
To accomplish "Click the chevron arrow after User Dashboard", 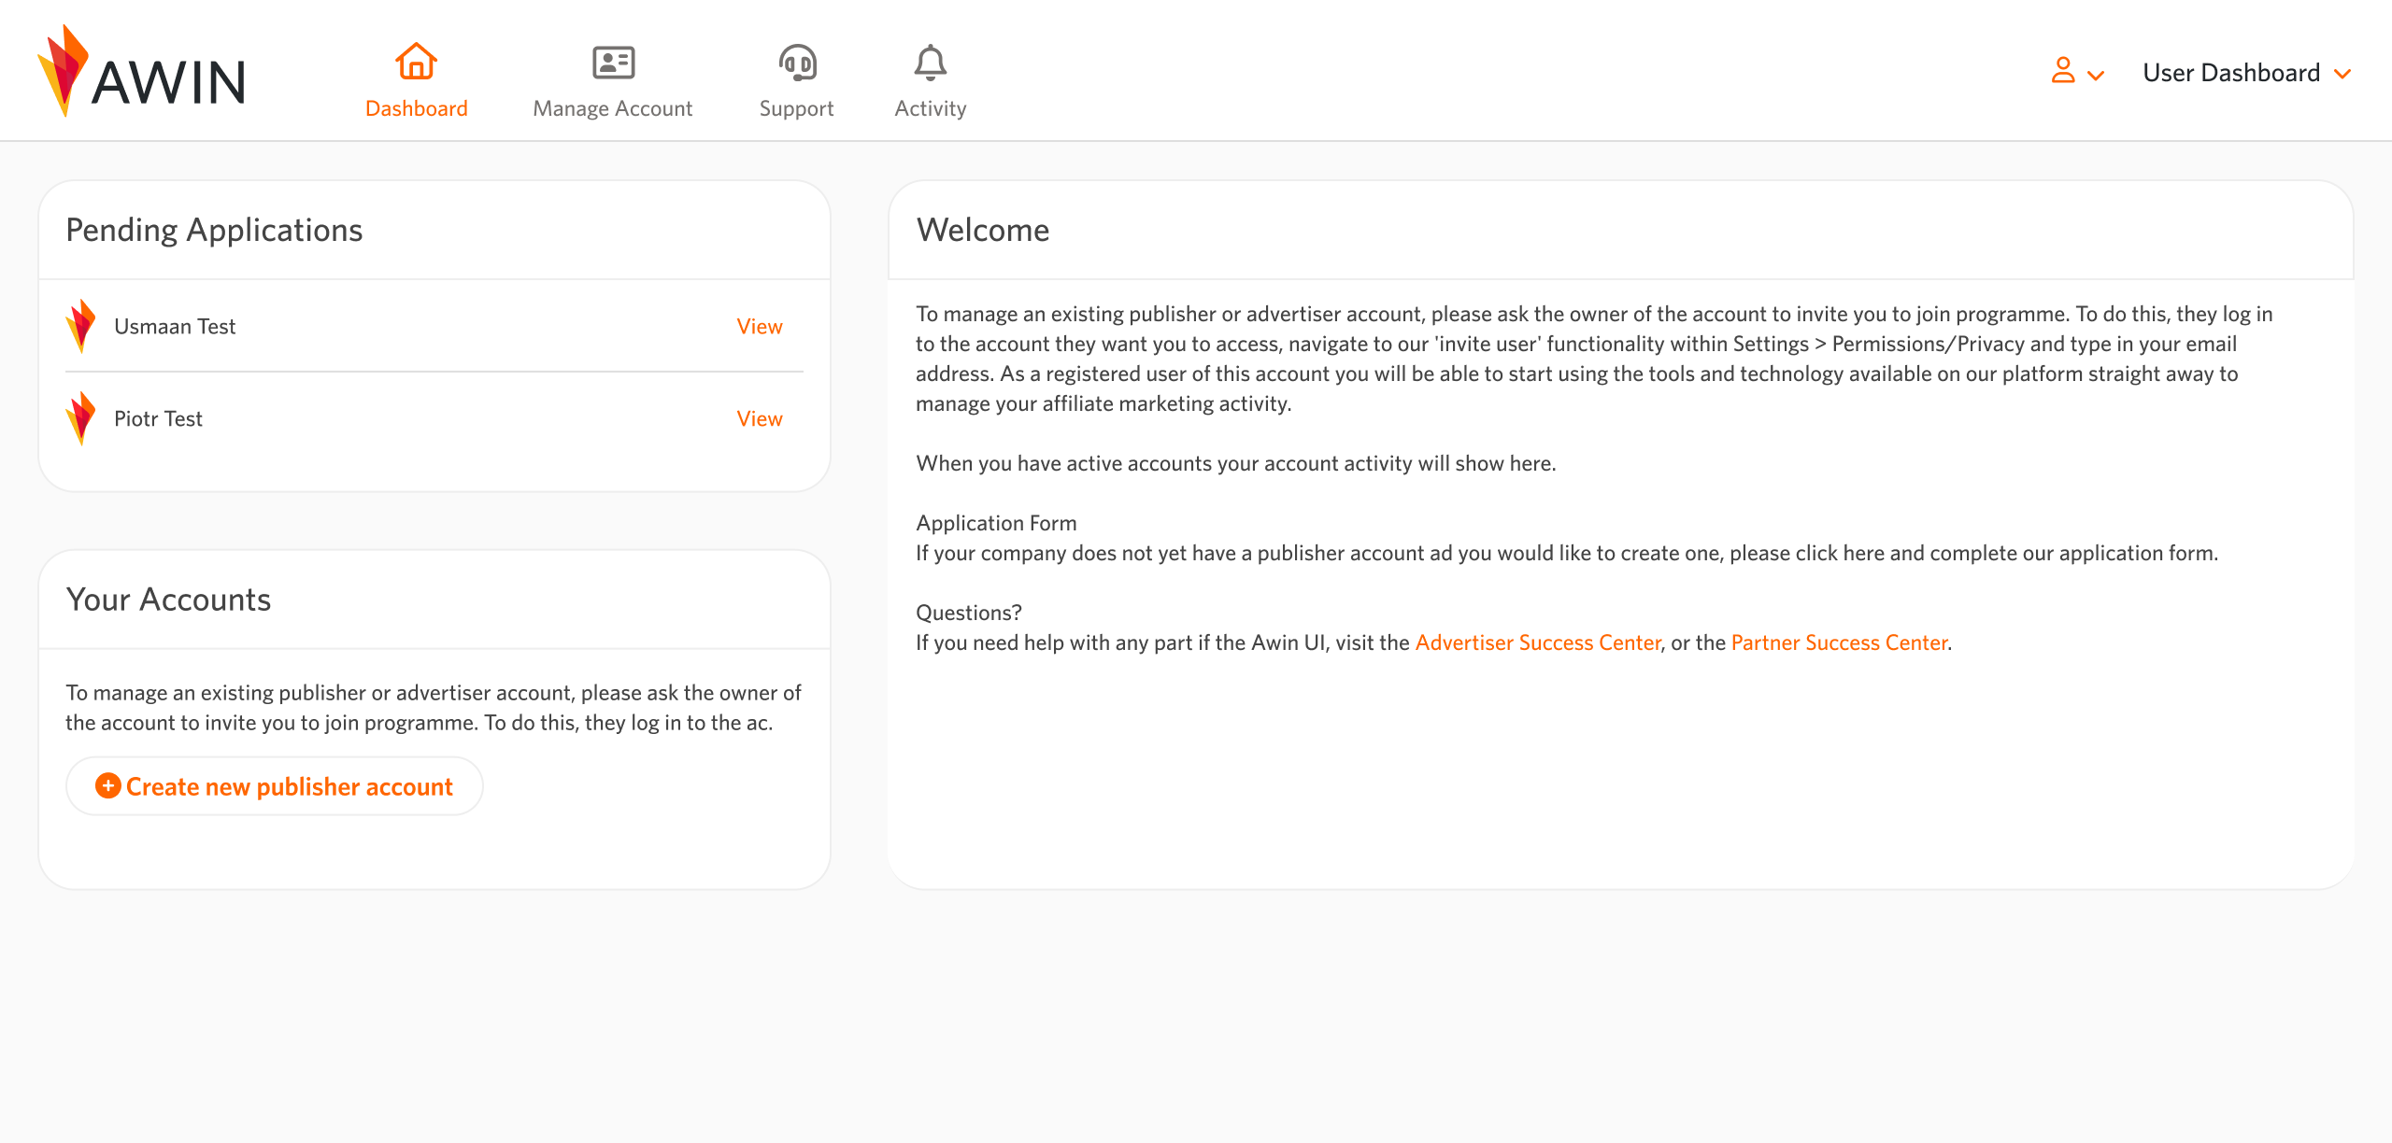I will click(2342, 74).
